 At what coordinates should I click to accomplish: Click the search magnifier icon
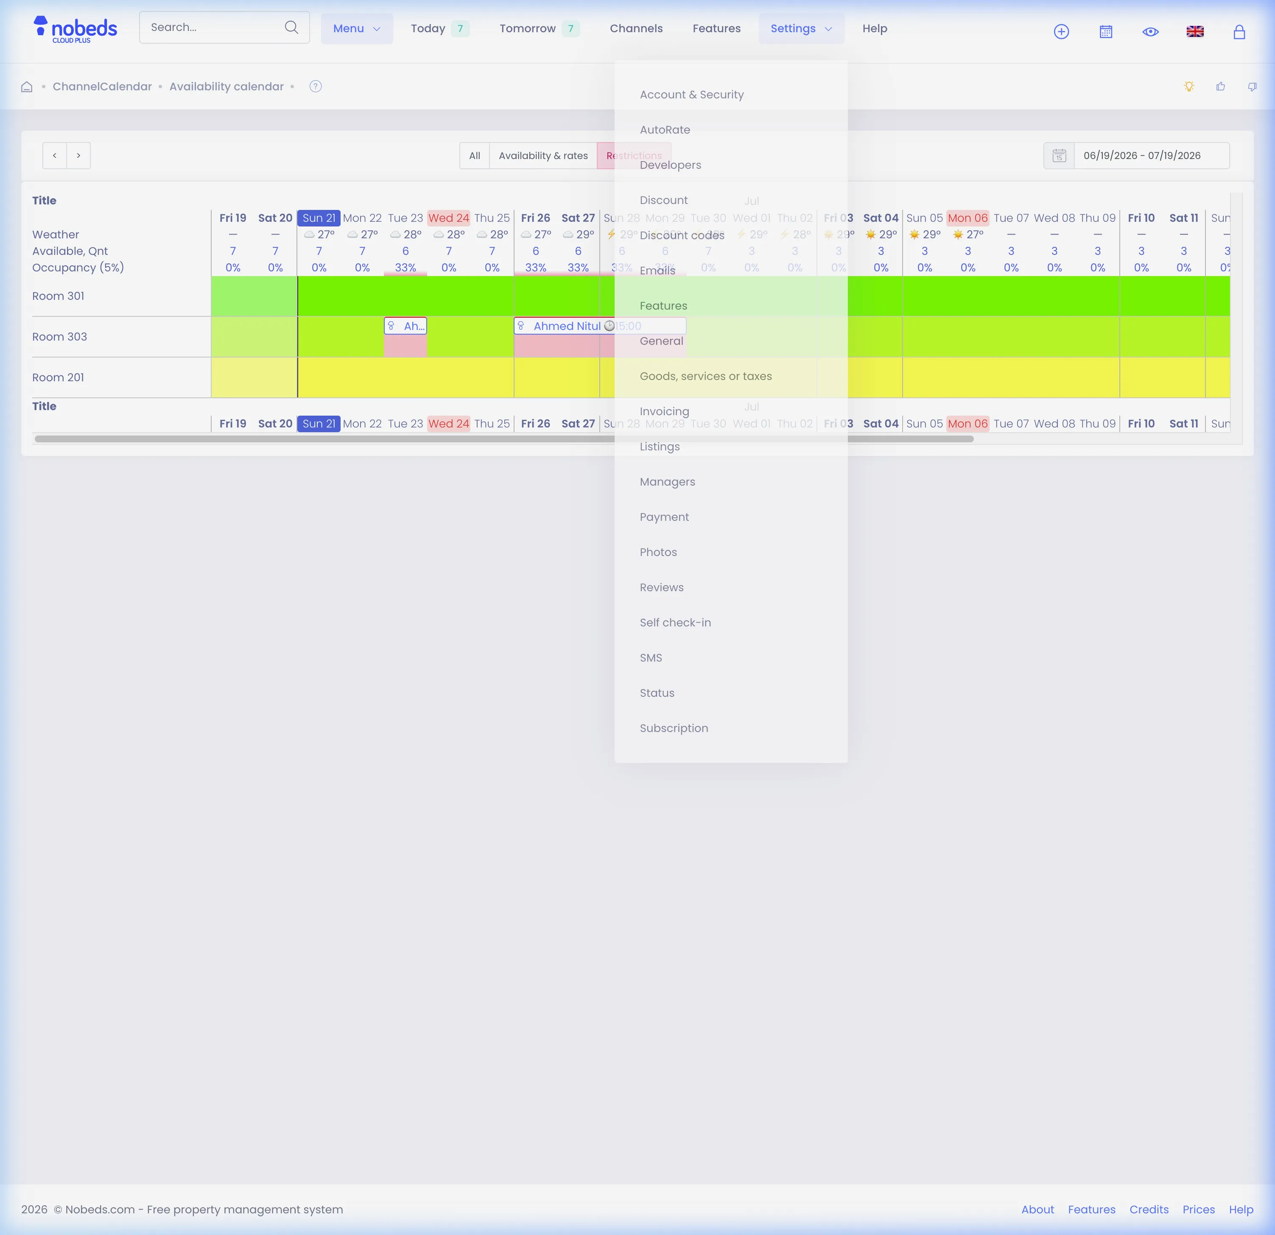(291, 27)
